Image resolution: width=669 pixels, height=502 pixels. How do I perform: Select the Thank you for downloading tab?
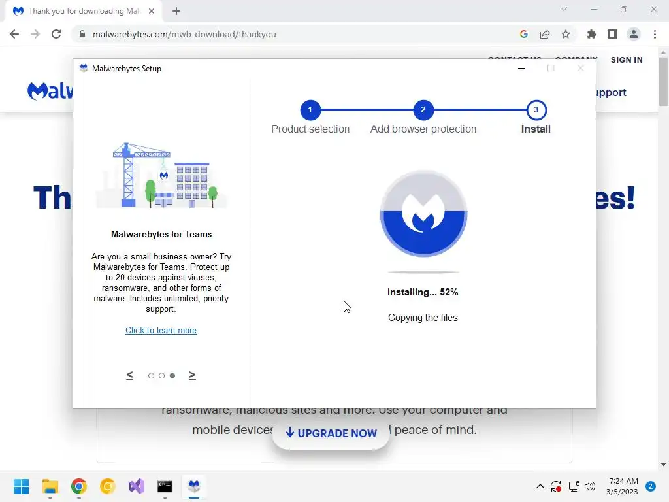click(x=84, y=11)
